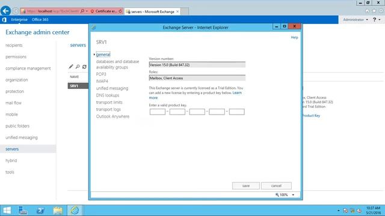Open organization in left navigation
The height and width of the screenshot is (216, 385).
pos(17,80)
